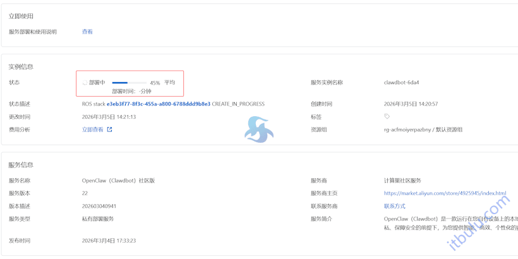Click the external link icon beside 立即查看
Image resolution: width=518 pixels, height=259 pixels.
[x=110, y=129]
